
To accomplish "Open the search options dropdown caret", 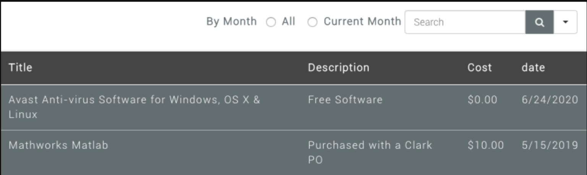I will coord(566,22).
